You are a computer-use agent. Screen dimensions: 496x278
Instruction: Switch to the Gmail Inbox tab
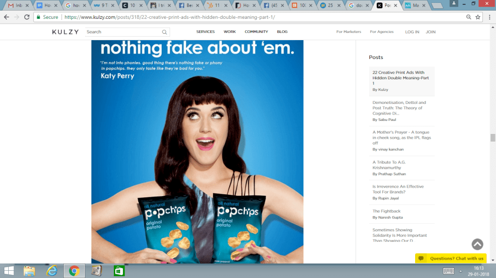[x=16, y=5]
